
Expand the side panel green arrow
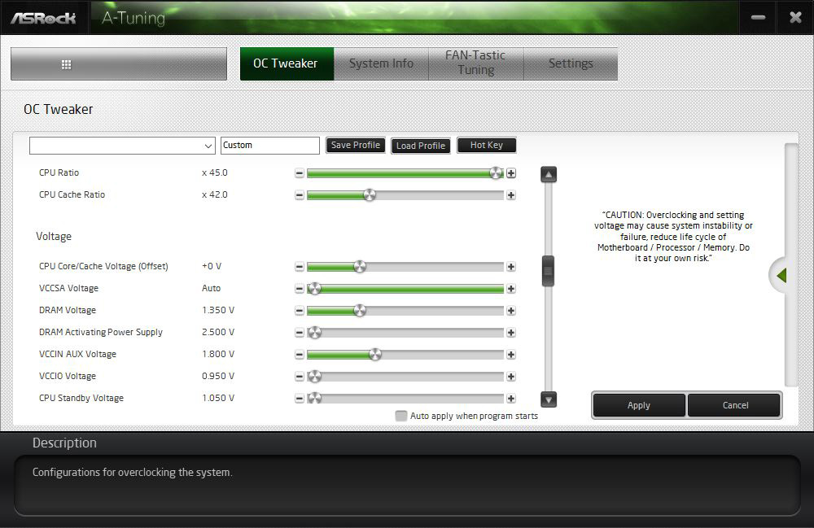tap(781, 276)
